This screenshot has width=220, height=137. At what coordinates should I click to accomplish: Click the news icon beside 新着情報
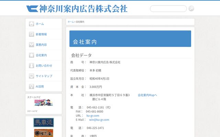click(31, 34)
